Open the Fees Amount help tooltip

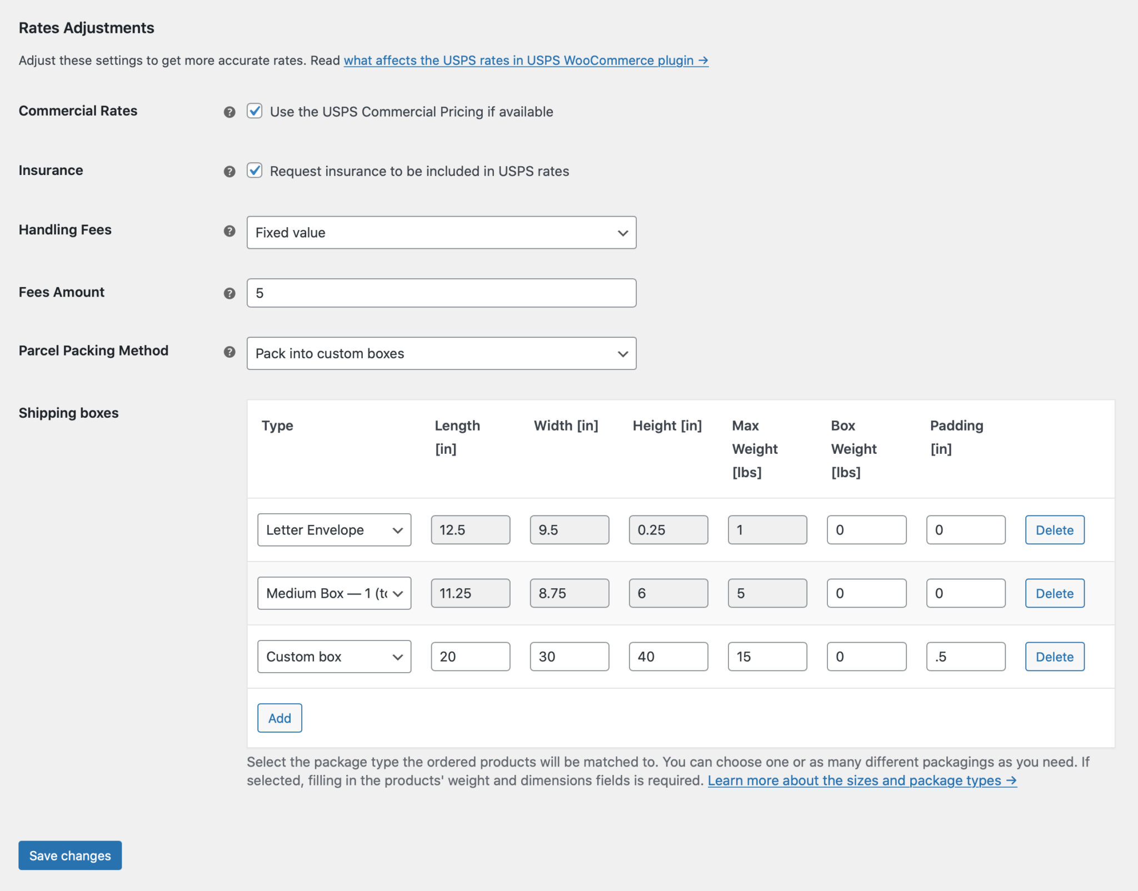(x=228, y=293)
